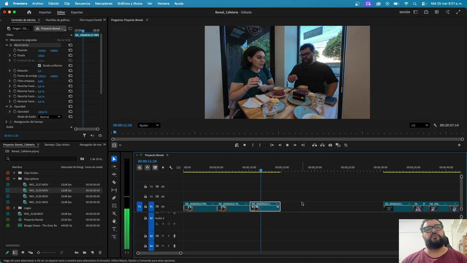Toggle V1 track output eye
Screen dimensions: 467x263
[163, 206]
